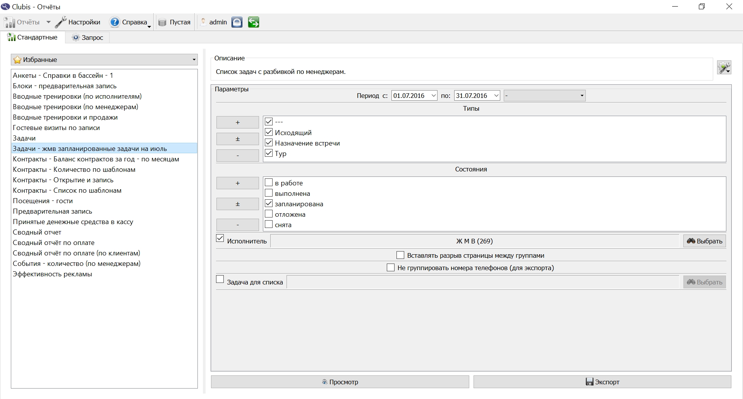743x399 pixels.
Task: Select События - количество (по менеджерам)
Action: pyautogui.click(x=104, y=264)
